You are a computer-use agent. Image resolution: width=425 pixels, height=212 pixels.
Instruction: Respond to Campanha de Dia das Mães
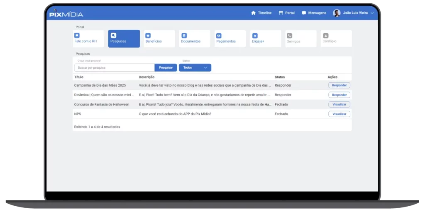339,85
